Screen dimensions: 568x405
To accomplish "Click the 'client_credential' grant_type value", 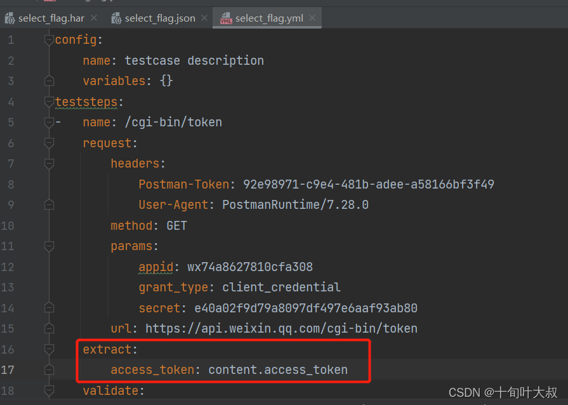I will [x=282, y=288].
